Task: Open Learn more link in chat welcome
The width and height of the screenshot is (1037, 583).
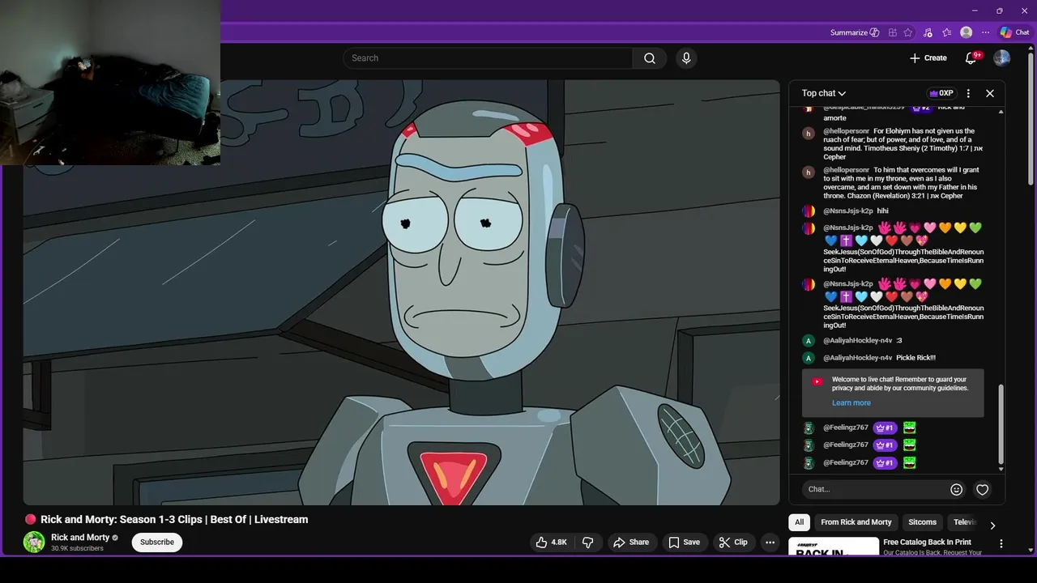Action: click(851, 402)
